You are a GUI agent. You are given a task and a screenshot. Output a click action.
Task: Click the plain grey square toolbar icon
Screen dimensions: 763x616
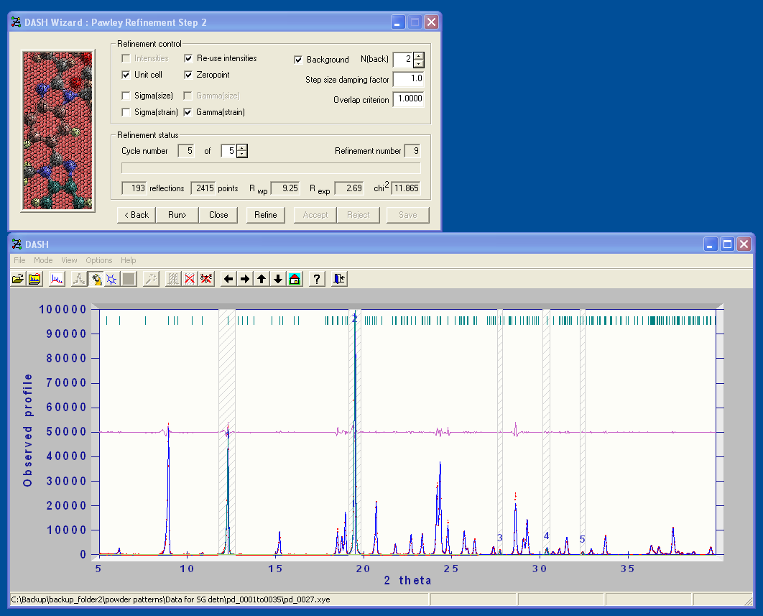(129, 279)
